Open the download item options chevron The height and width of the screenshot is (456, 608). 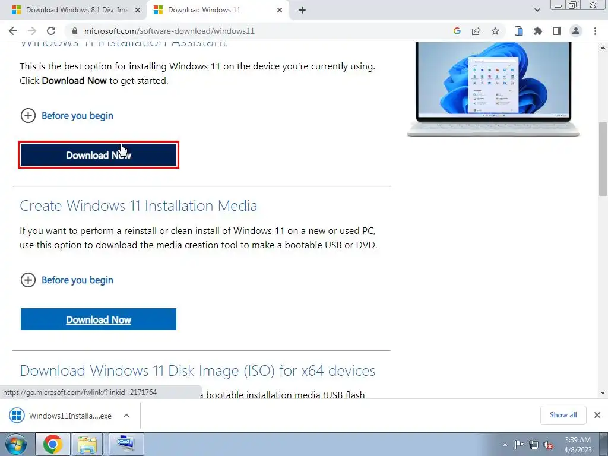[x=126, y=416]
